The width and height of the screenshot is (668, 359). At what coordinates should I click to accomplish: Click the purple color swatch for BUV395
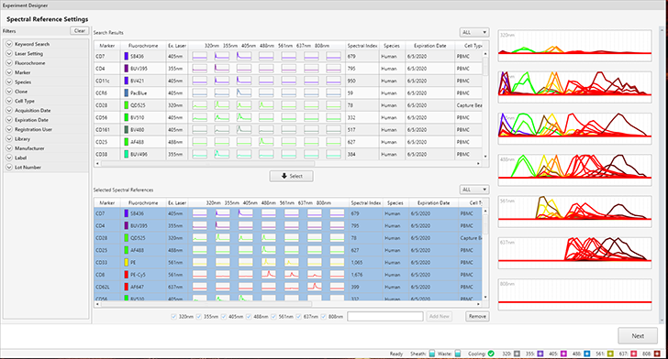pos(126,69)
